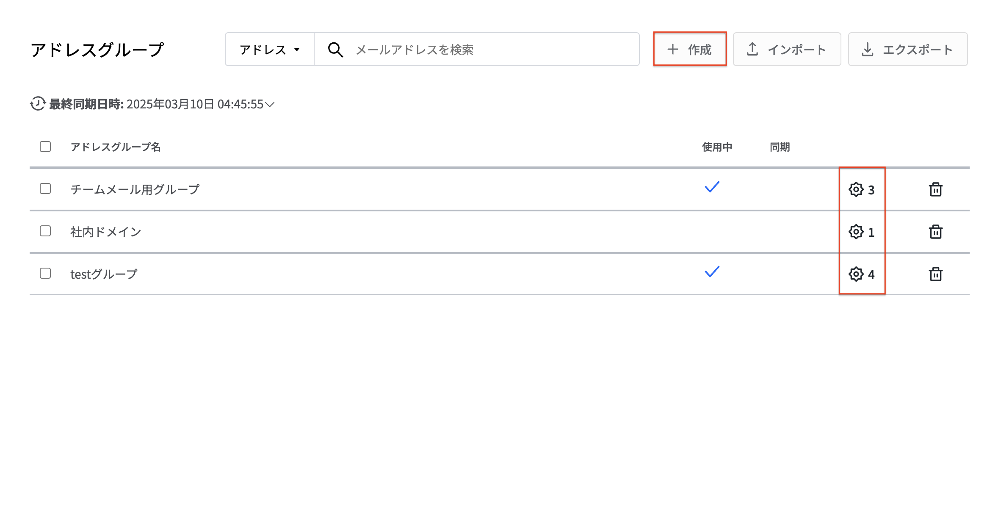Delete testグループ with trash icon

[x=936, y=274]
